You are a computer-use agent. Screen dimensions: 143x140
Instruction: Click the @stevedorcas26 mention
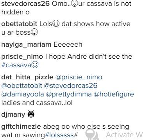(71, 86)
